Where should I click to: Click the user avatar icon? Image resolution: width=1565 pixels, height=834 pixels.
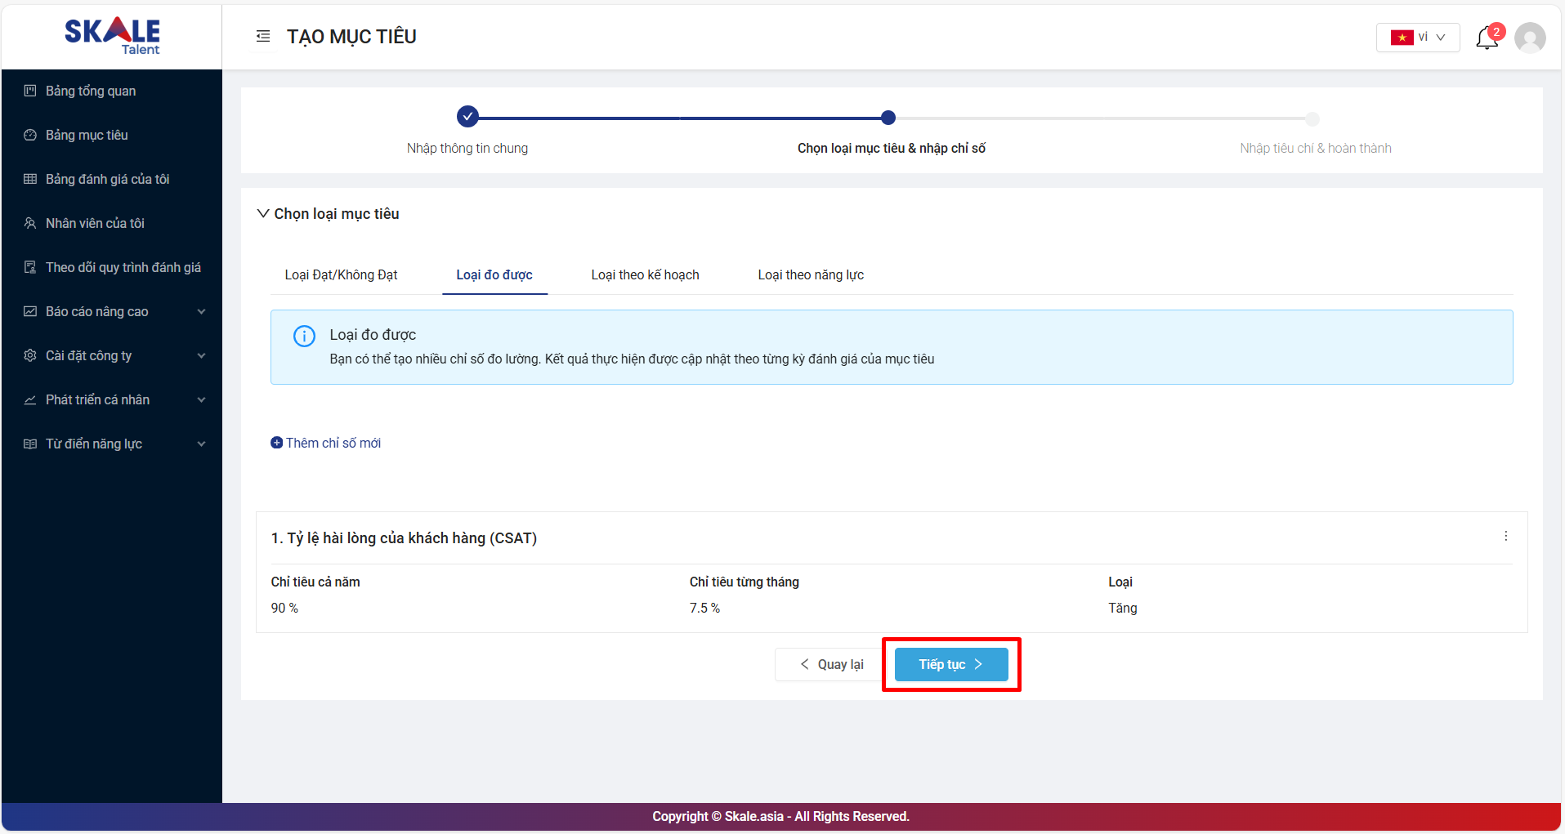point(1529,38)
